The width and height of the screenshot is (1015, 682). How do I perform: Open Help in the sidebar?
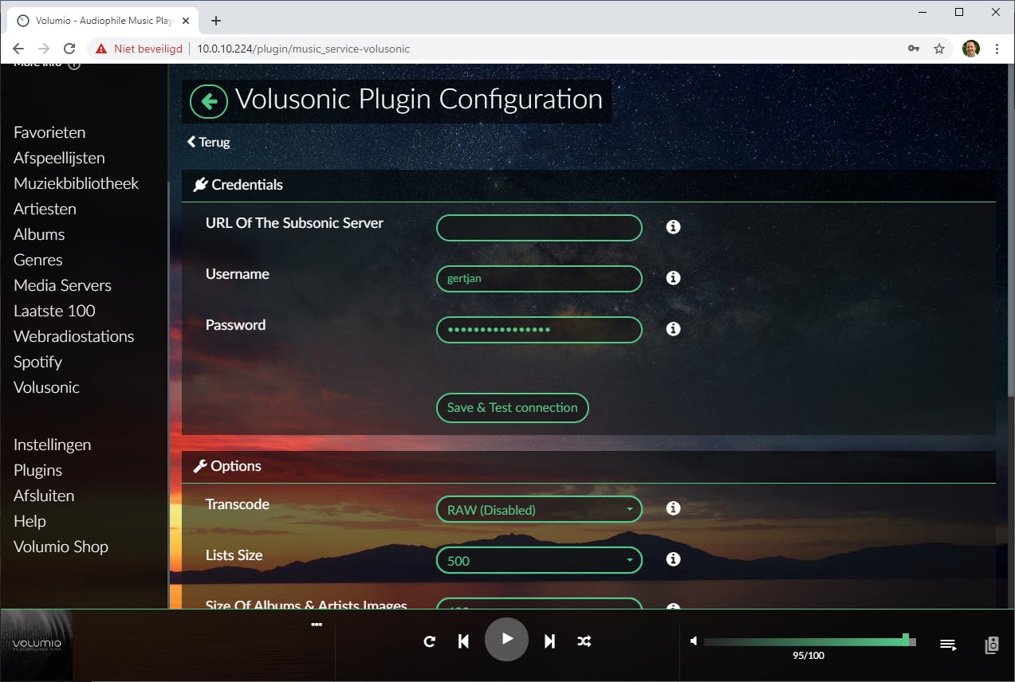point(30,521)
